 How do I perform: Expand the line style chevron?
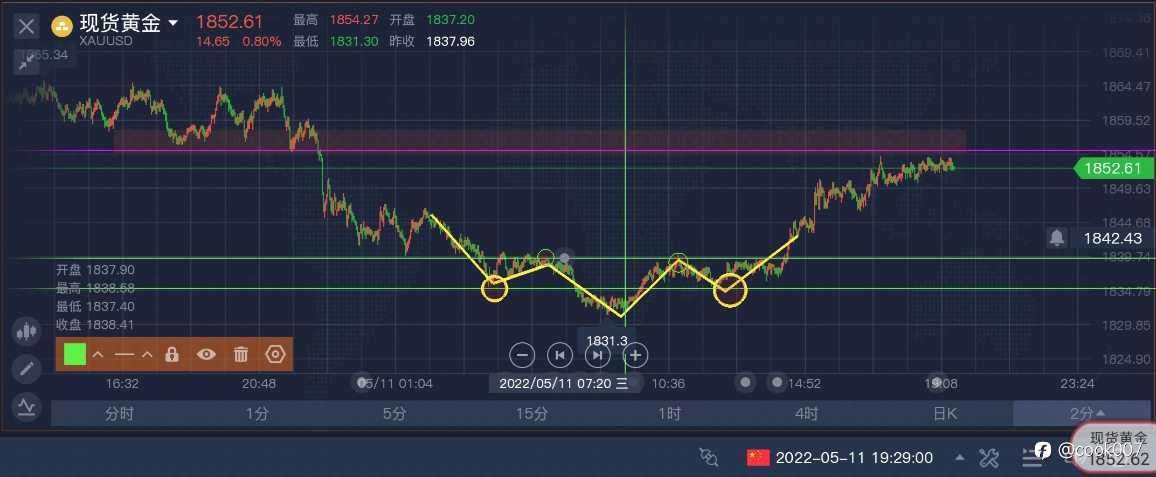(x=147, y=354)
